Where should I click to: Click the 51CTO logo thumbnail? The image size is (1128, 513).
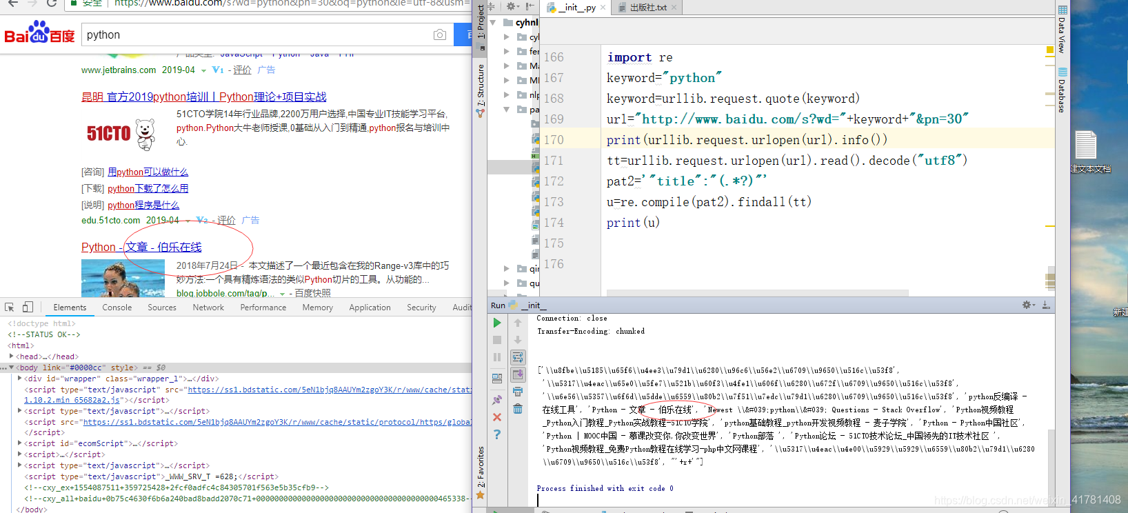(121, 133)
